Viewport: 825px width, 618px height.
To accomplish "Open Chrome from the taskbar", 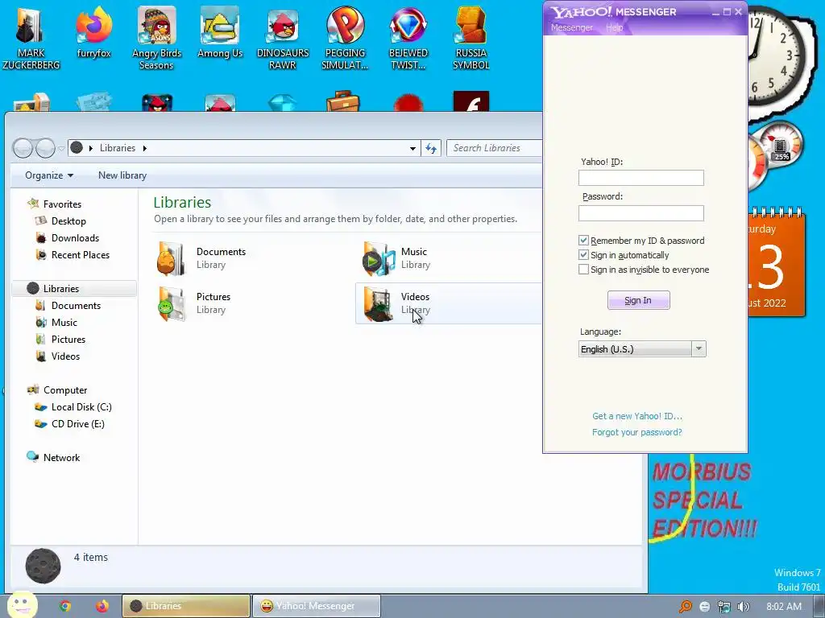I will point(64,606).
